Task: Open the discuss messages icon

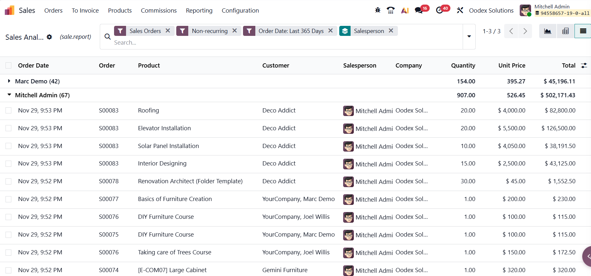Action: coord(419,10)
